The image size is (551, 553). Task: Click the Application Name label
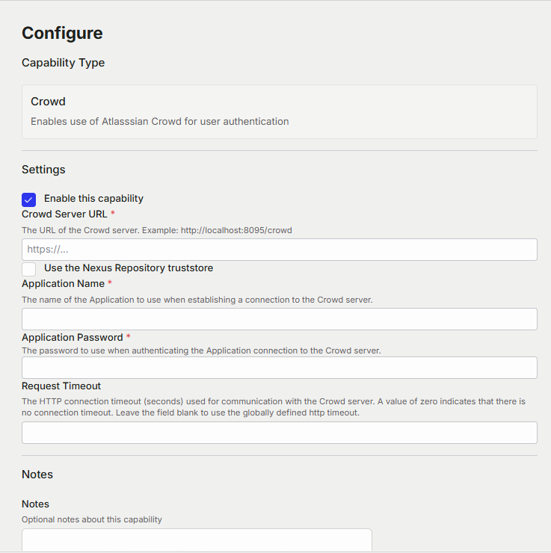tap(63, 283)
